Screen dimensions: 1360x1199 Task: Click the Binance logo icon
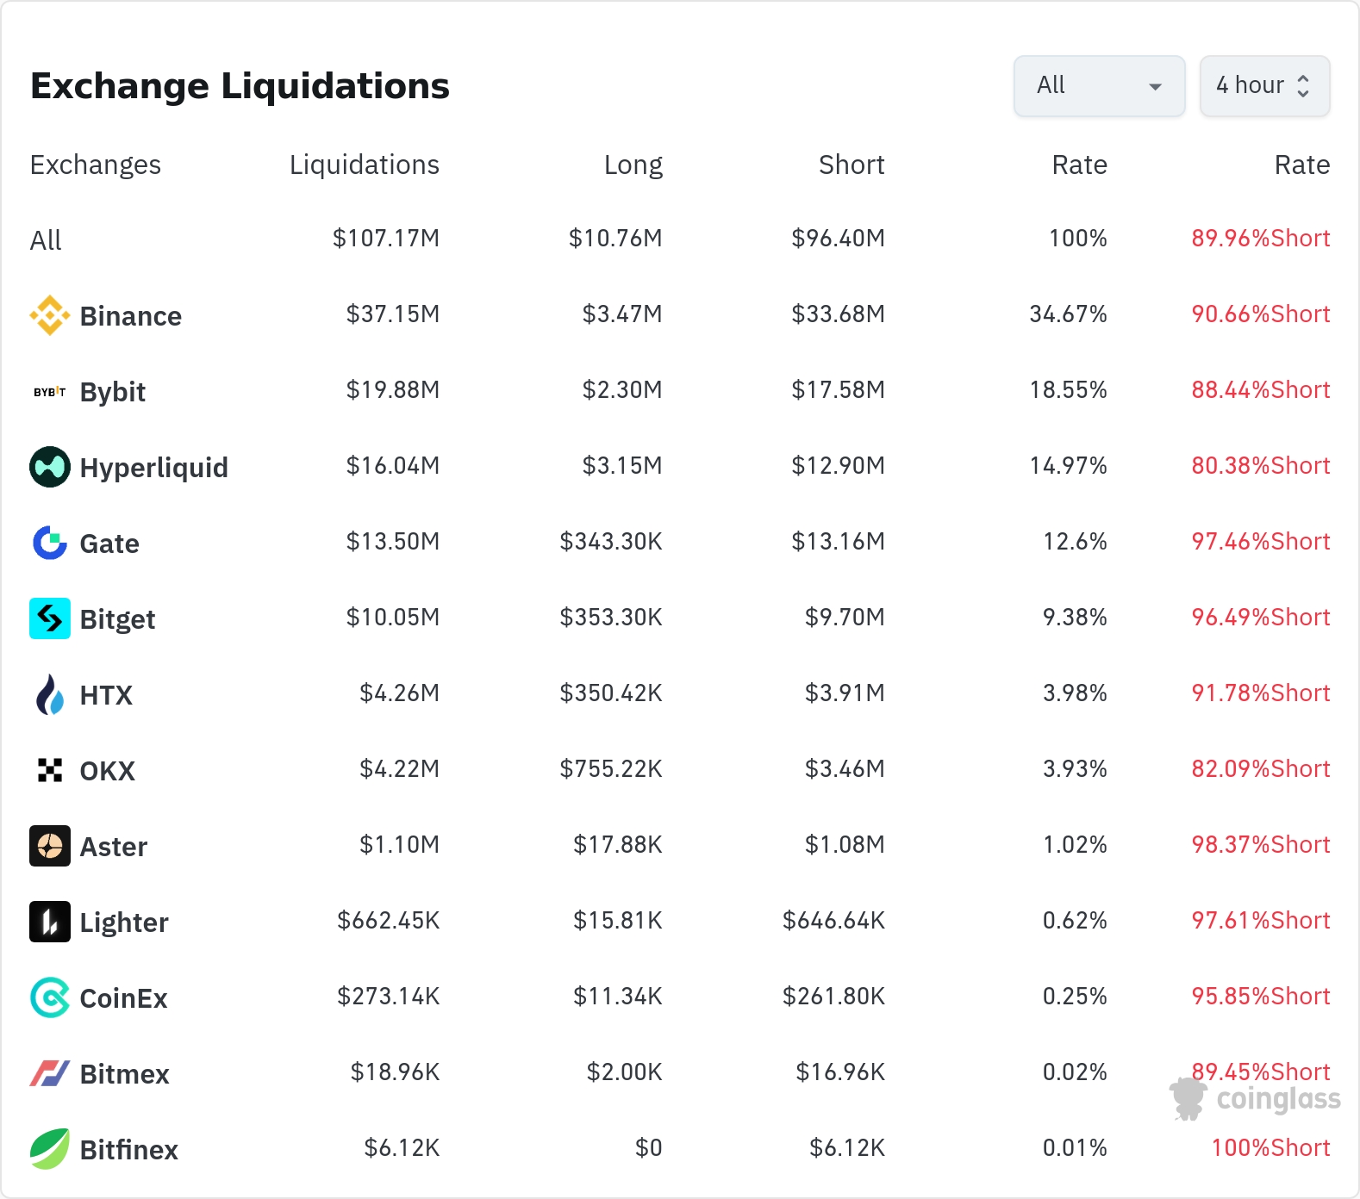(50, 315)
